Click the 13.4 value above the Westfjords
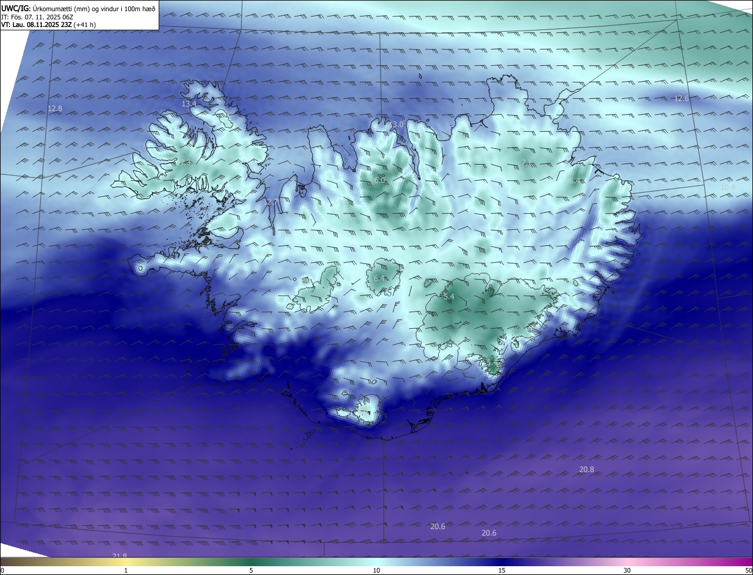Image resolution: width=753 pixels, height=575 pixels. point(189,103)
